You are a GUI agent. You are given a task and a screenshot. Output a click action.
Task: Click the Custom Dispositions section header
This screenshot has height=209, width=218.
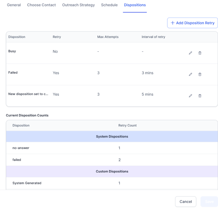[112, 172]
